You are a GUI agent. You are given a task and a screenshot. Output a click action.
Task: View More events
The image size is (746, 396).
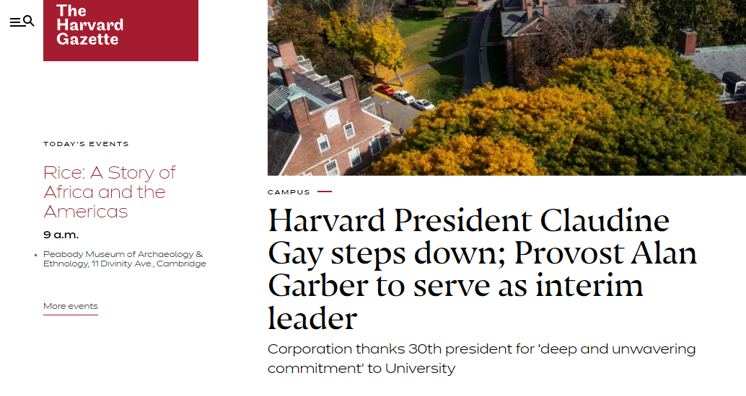tap(70, 306)
